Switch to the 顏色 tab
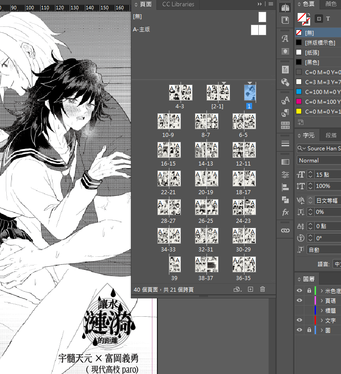341x374 pixels. tap(331, 4)
